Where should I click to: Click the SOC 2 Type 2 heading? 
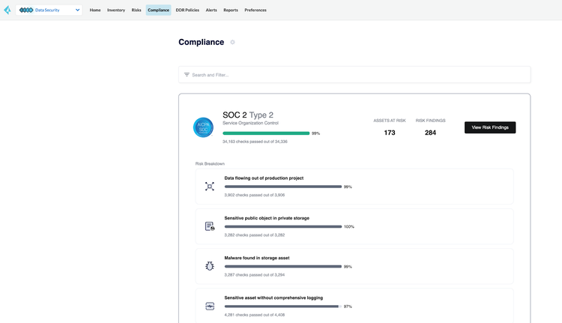[248, 115]
